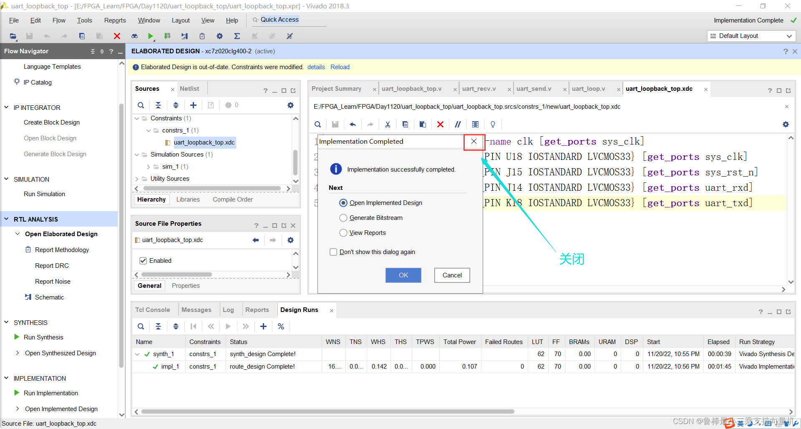
Task: Collapse the constrs_1 node
Action: [149, 130]
